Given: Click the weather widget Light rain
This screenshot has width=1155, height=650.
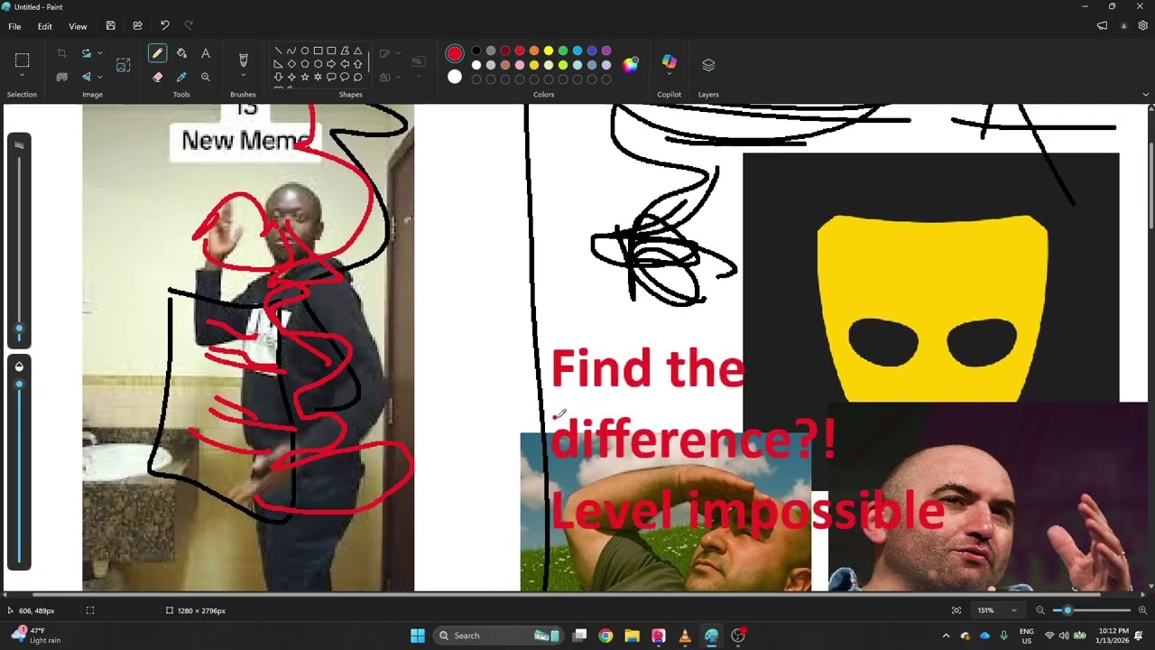Looking at the screenshot, I should 36,636.
